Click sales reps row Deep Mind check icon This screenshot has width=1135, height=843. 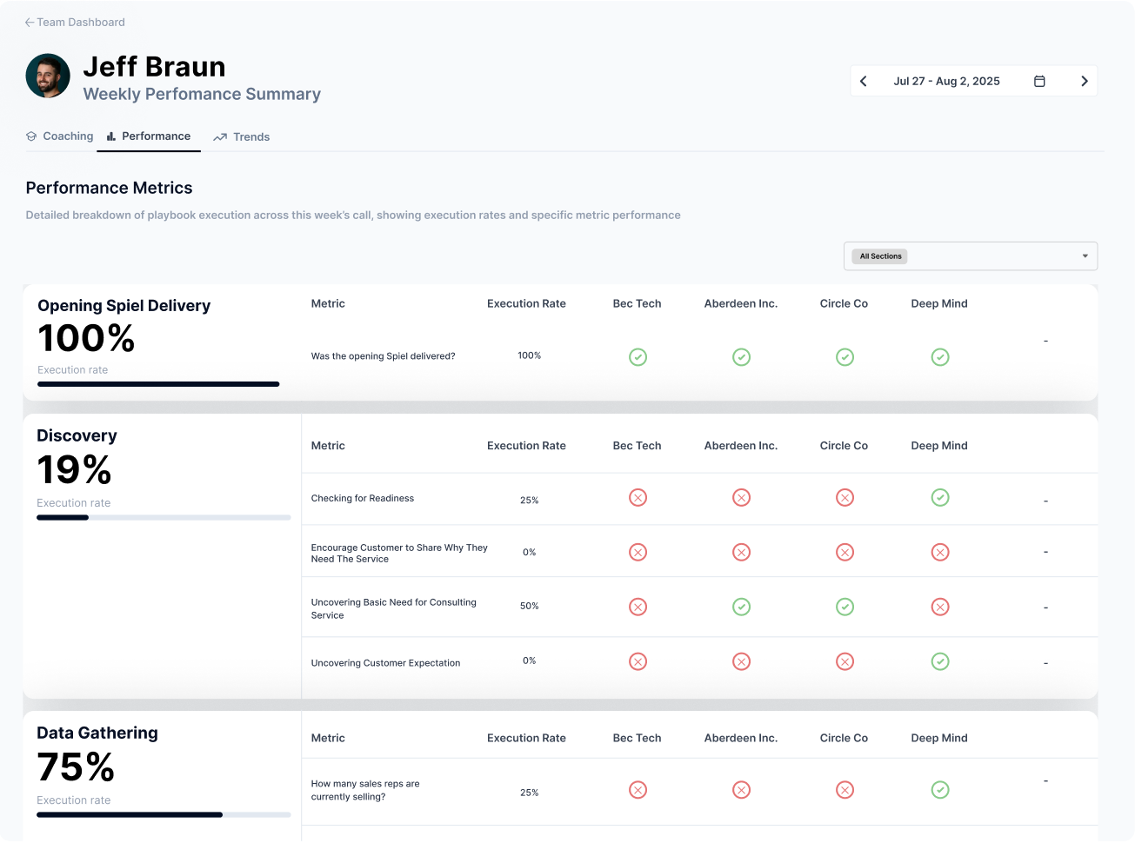[940, 790]
